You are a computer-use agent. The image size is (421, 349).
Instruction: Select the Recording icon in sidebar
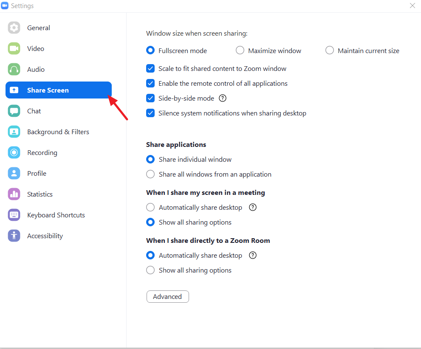[14, 152]
